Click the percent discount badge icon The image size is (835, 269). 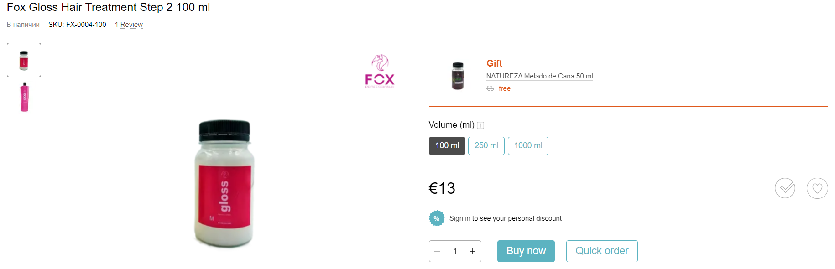point(437,218)
